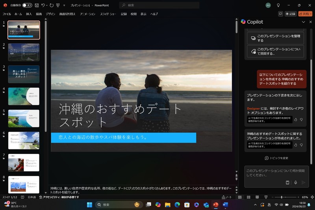Click the microphone icon in Copilot input
The height and width of the screenshot is (210, 315).
click(x=296, y=182)
